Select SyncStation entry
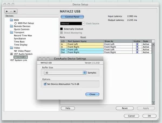The image size is (162, 123). tap(20, 38)
